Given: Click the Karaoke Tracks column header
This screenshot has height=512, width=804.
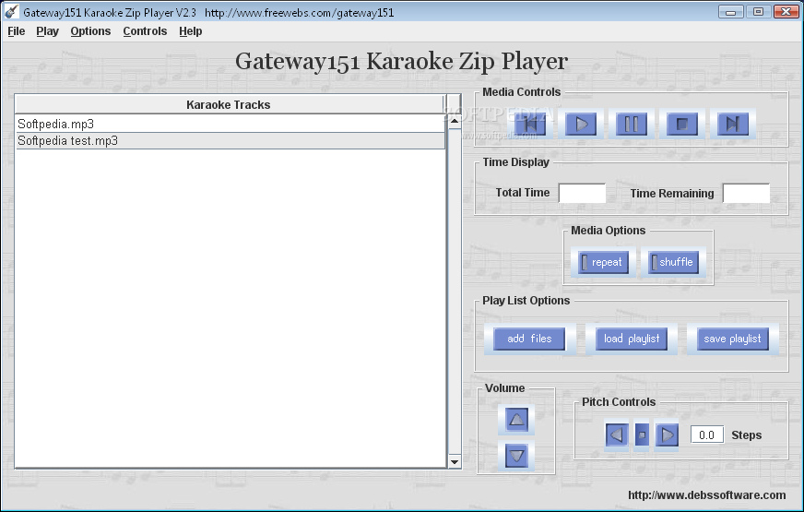Looking at the screenshot, I should (230, 104).
